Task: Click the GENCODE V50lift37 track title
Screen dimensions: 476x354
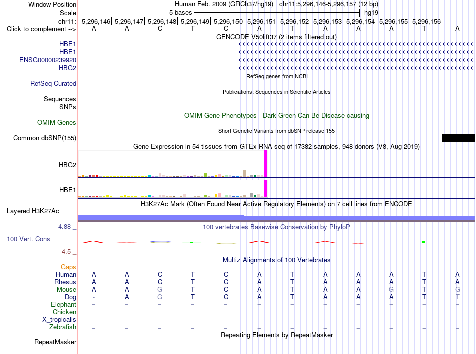Action: pyautogui.click(x=277, y=37)
